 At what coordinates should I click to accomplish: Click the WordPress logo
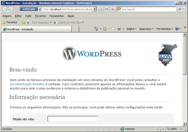coord(92,54)
